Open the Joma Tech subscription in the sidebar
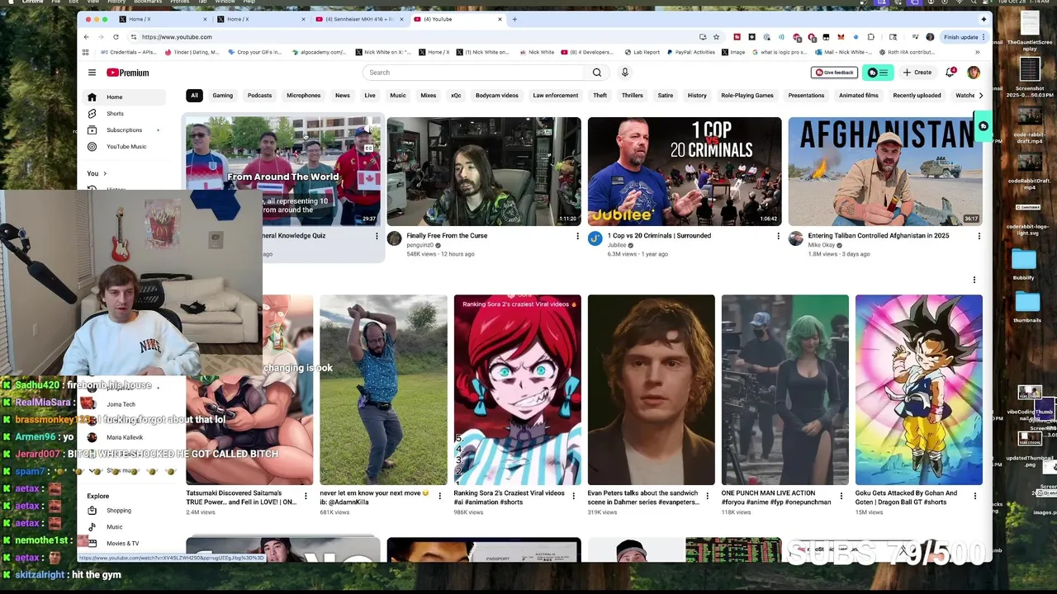 point(126,404)
